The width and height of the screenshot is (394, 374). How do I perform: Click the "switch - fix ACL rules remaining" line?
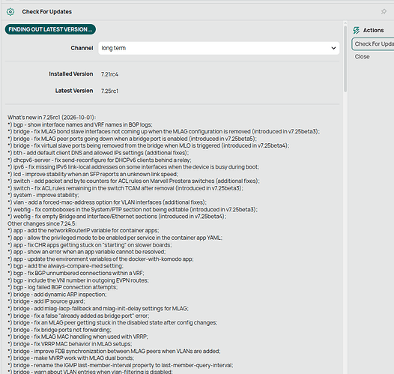(125, 188)
